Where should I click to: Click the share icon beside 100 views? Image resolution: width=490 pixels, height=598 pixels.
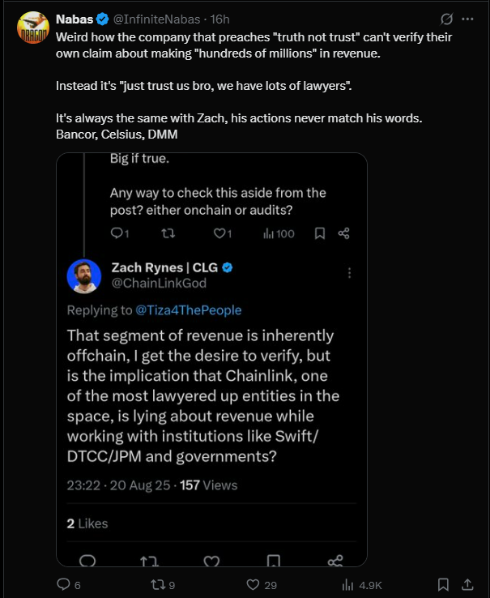pos(343,233)
